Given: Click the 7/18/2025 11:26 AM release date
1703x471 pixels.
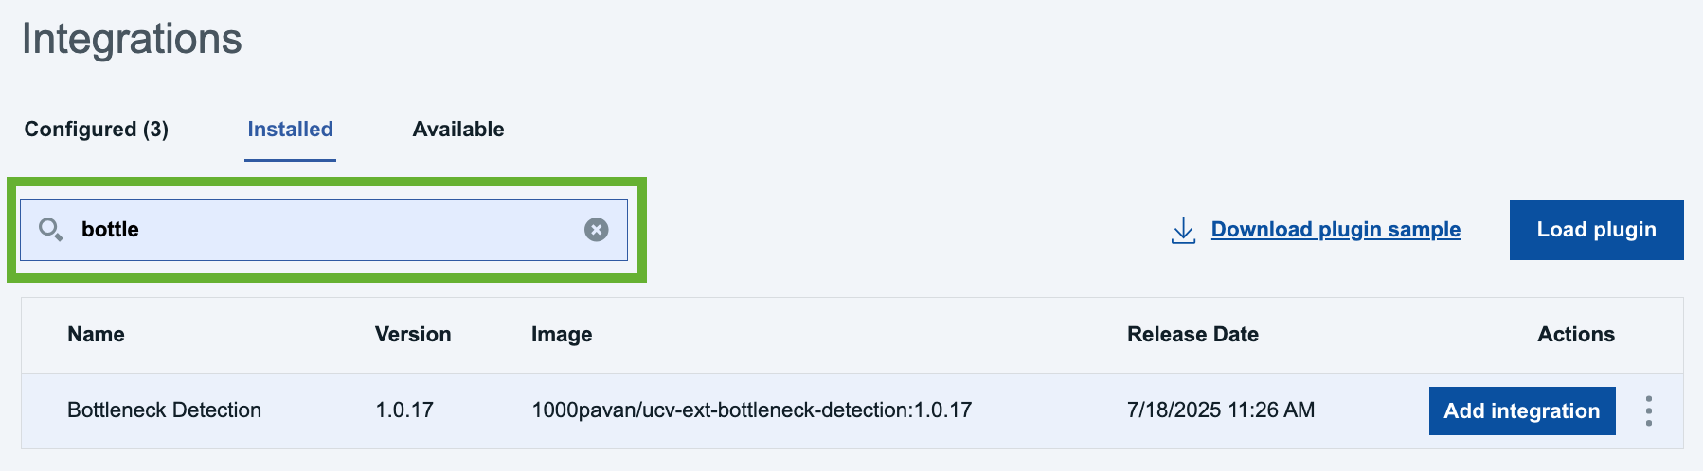Looking at the screenshot, I should pyautogui.click(x=1221, y=410).
